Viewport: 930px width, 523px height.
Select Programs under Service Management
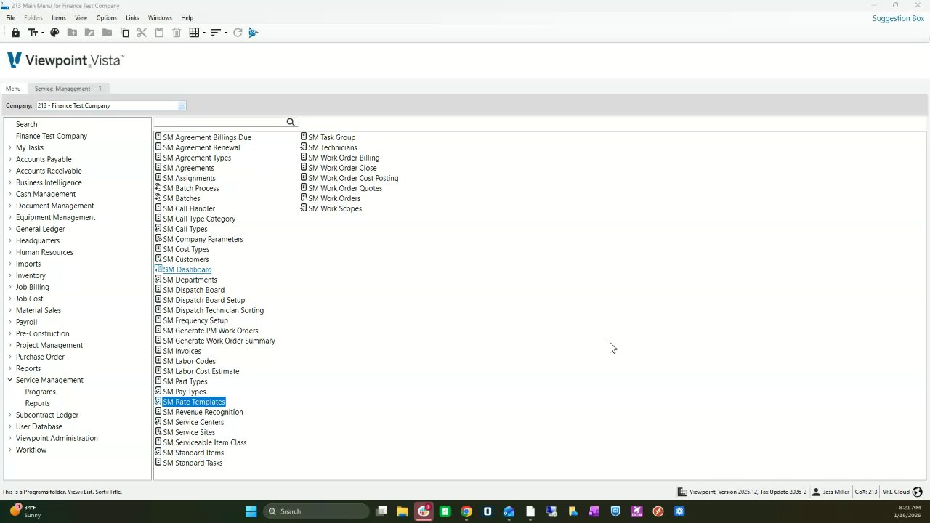coord(40,392)
